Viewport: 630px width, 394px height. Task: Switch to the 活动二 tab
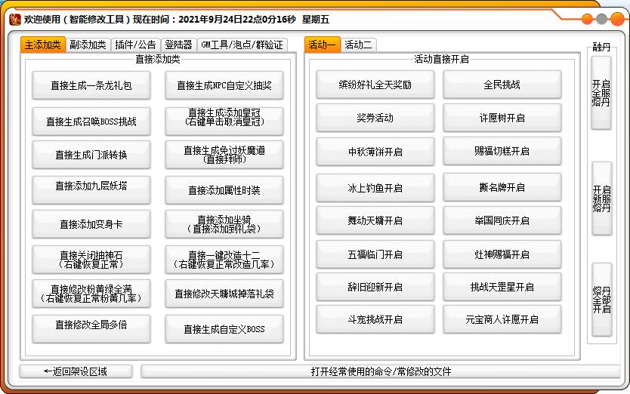pyautogui.click(x=358, y=45)
